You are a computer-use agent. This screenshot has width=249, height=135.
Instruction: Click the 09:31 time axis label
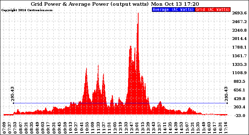[54, 127]
